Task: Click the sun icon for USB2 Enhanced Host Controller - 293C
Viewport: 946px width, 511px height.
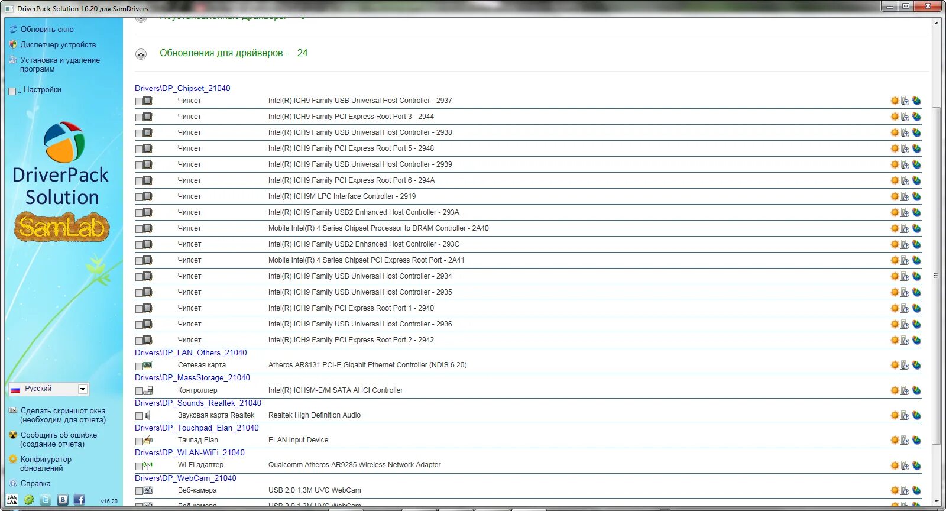Action: (895, 244)
